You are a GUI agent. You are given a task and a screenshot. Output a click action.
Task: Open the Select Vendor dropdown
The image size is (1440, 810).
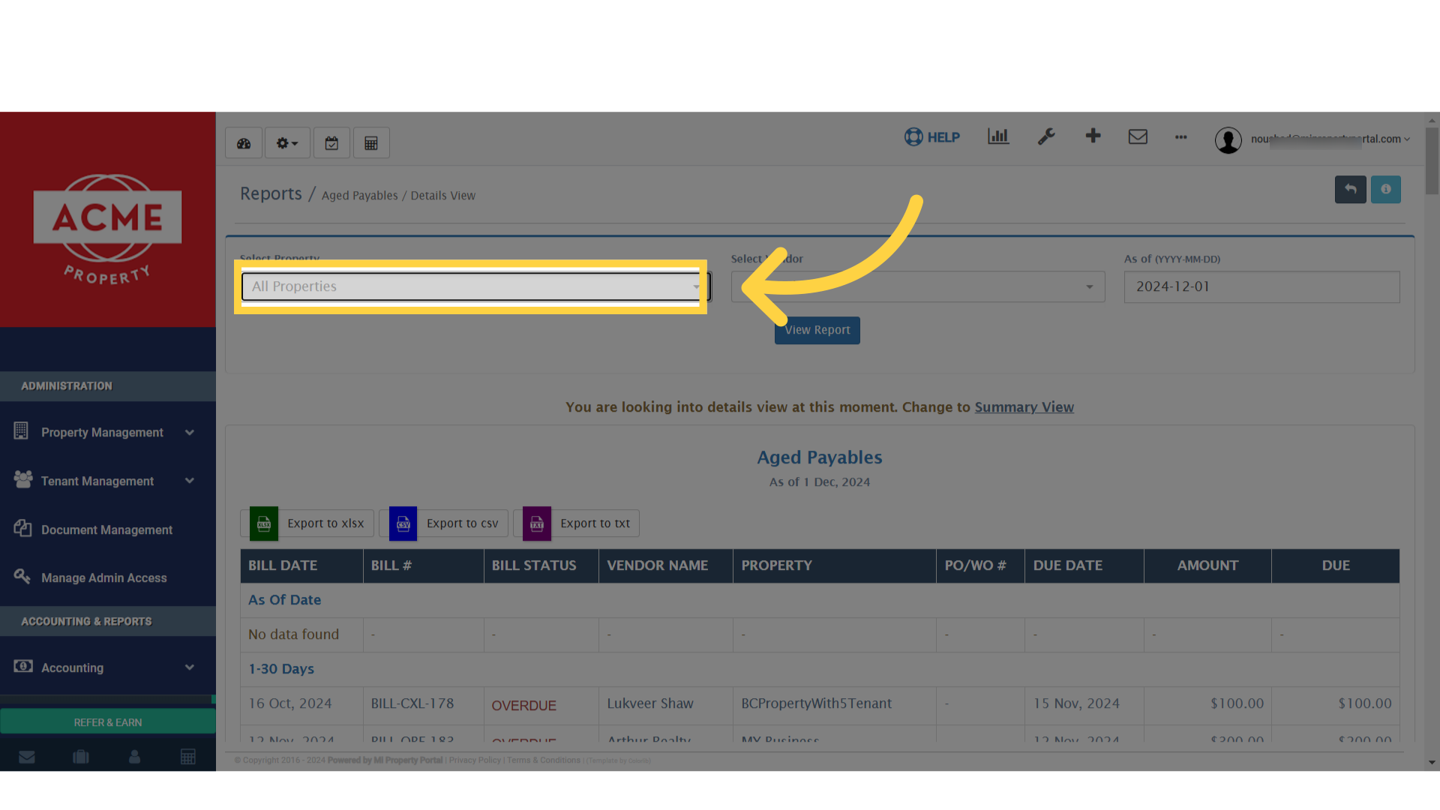[x=918, y=286]
